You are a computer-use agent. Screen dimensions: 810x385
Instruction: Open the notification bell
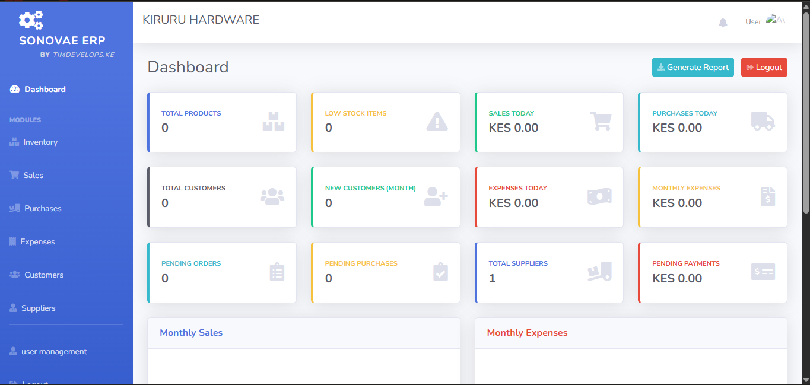[723, 21]
